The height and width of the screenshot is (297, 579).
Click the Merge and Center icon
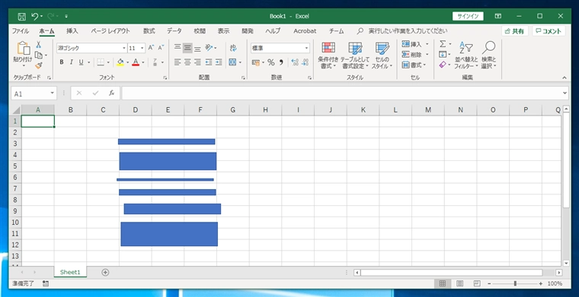click(232, 62)
